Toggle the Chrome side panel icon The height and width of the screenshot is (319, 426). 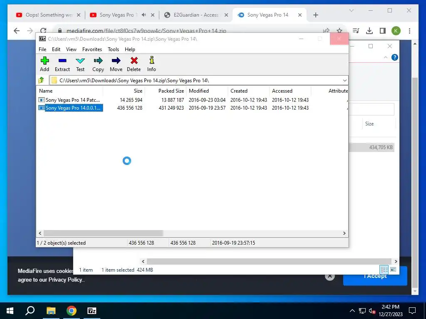point(383,31)
